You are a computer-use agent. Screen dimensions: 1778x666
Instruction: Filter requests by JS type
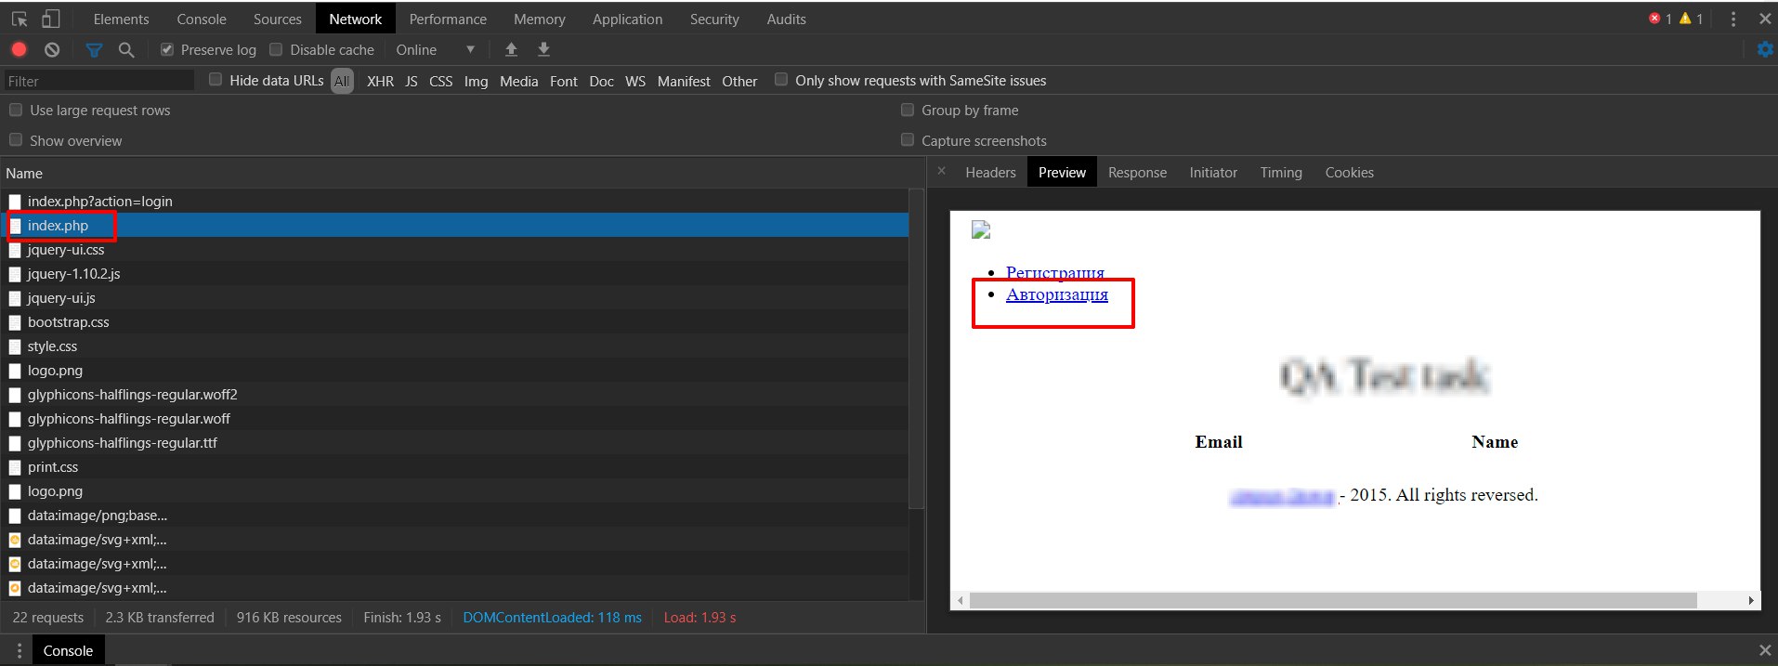(x=412, y=82)
